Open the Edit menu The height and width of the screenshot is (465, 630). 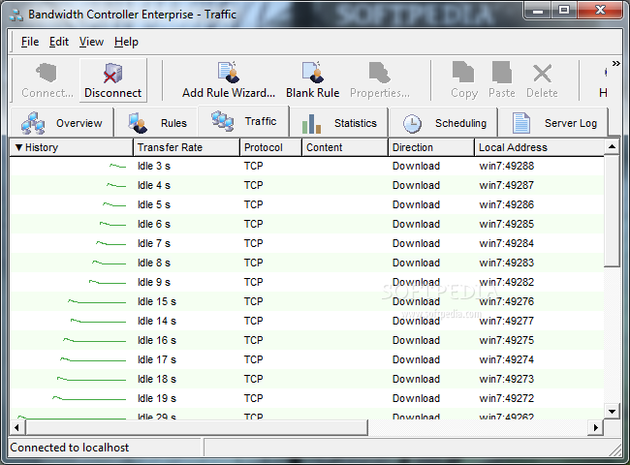coord(59,42)
